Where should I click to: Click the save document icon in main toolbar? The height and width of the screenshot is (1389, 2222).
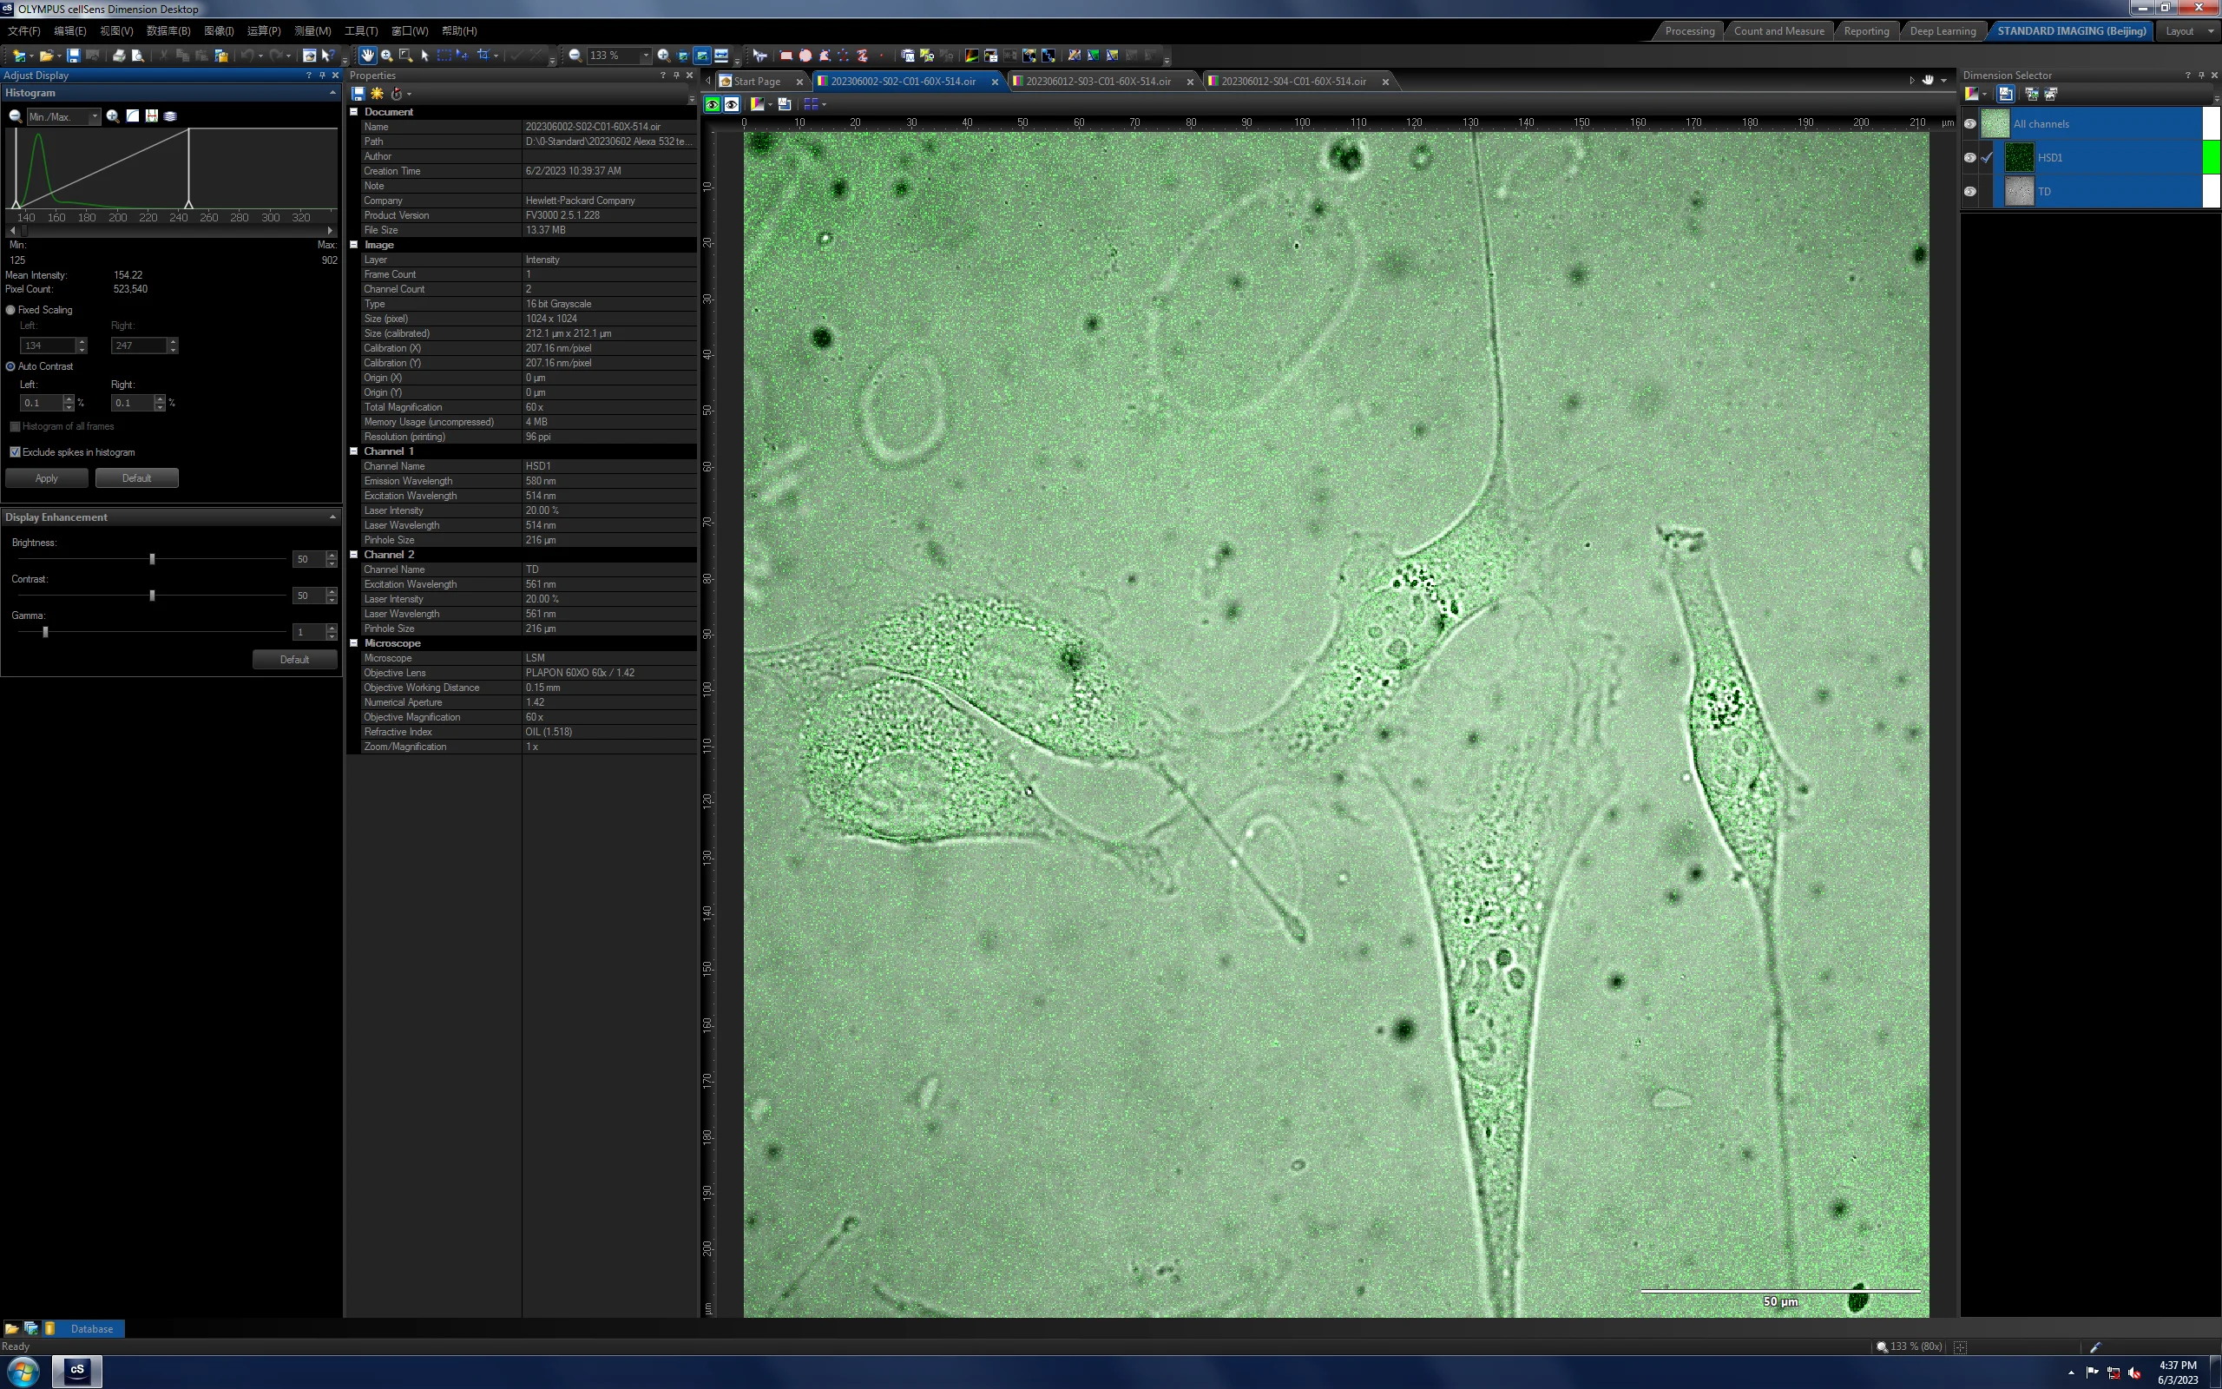[74, 55]
